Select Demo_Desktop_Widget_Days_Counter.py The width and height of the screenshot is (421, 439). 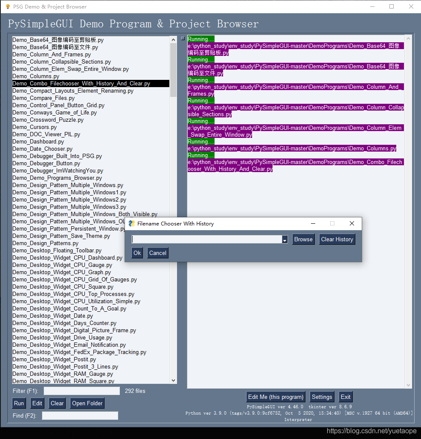90,323
